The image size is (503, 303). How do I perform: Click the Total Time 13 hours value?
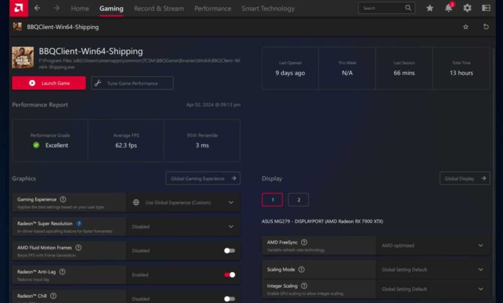[x=461, y=73]
